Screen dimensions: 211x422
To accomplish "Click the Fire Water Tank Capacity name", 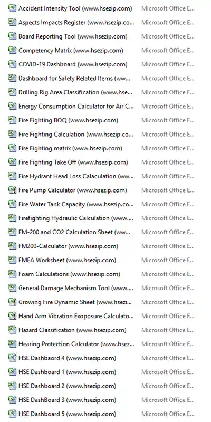I will click(76, 204).
